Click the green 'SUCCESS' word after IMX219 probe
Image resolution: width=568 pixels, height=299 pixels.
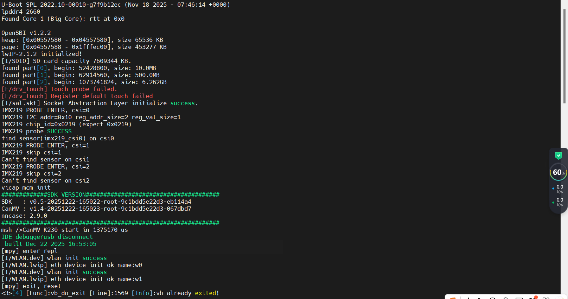click(59, 132)
